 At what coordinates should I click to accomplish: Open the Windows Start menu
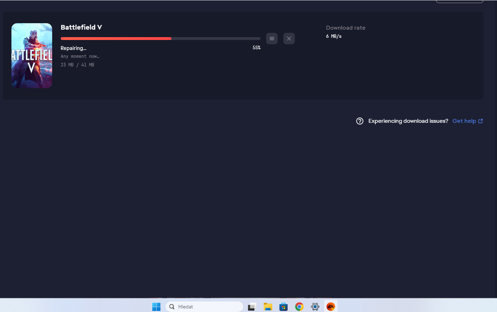tap(156, 307)
